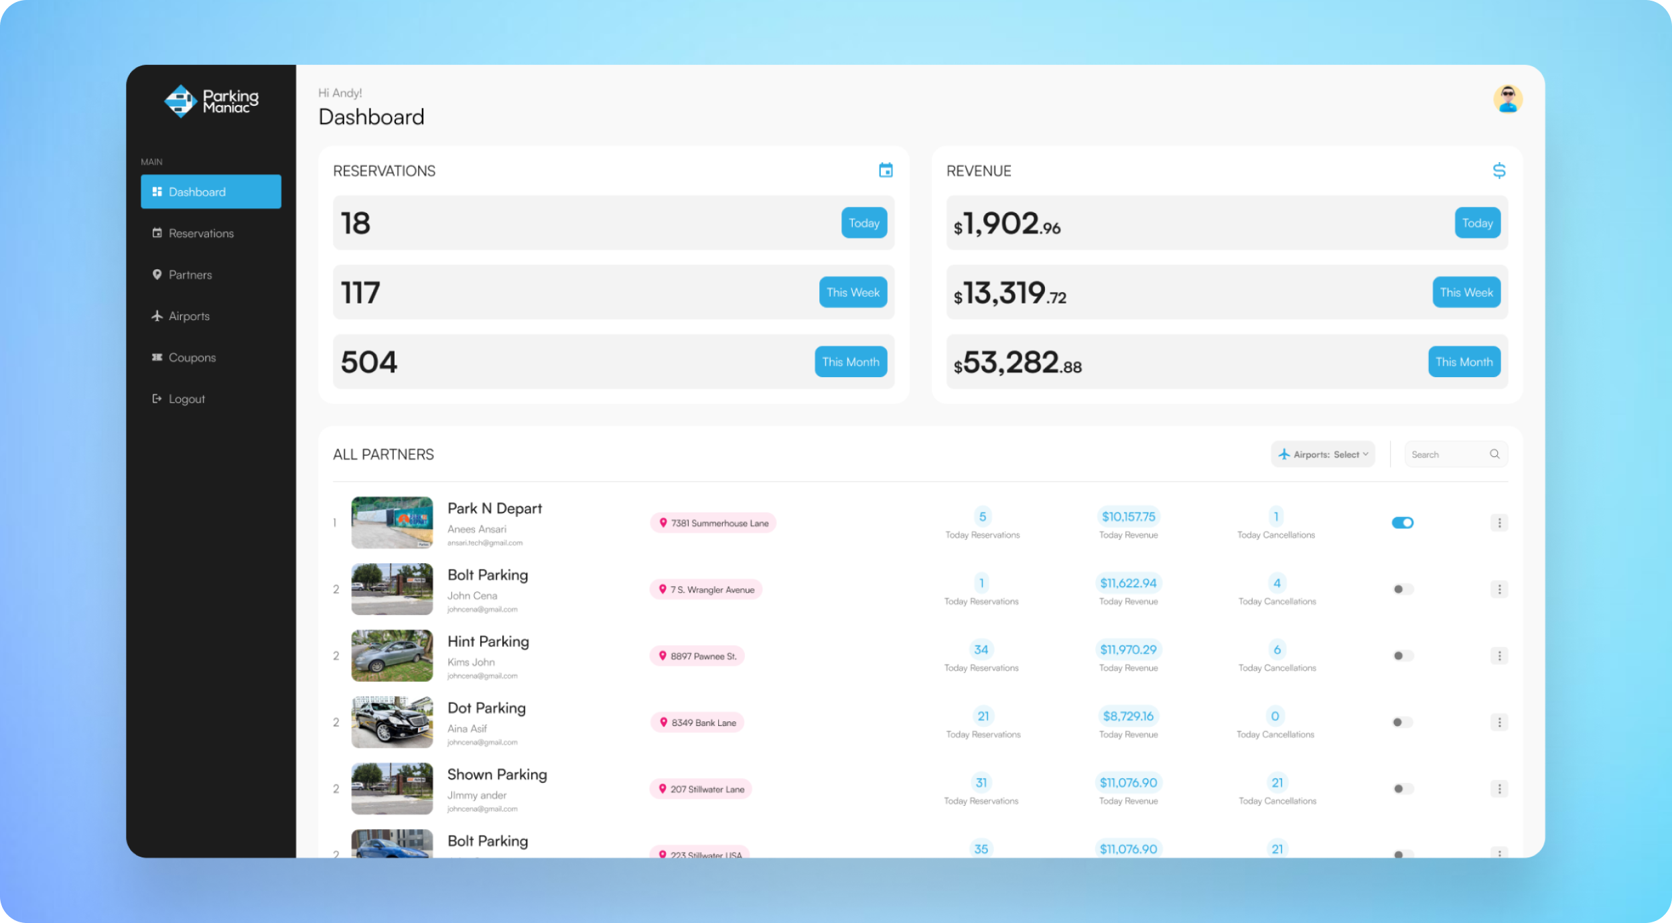Screen dimensions: 1672x923
Task: Click the search magnifier icon
Action: [1494, 454]
